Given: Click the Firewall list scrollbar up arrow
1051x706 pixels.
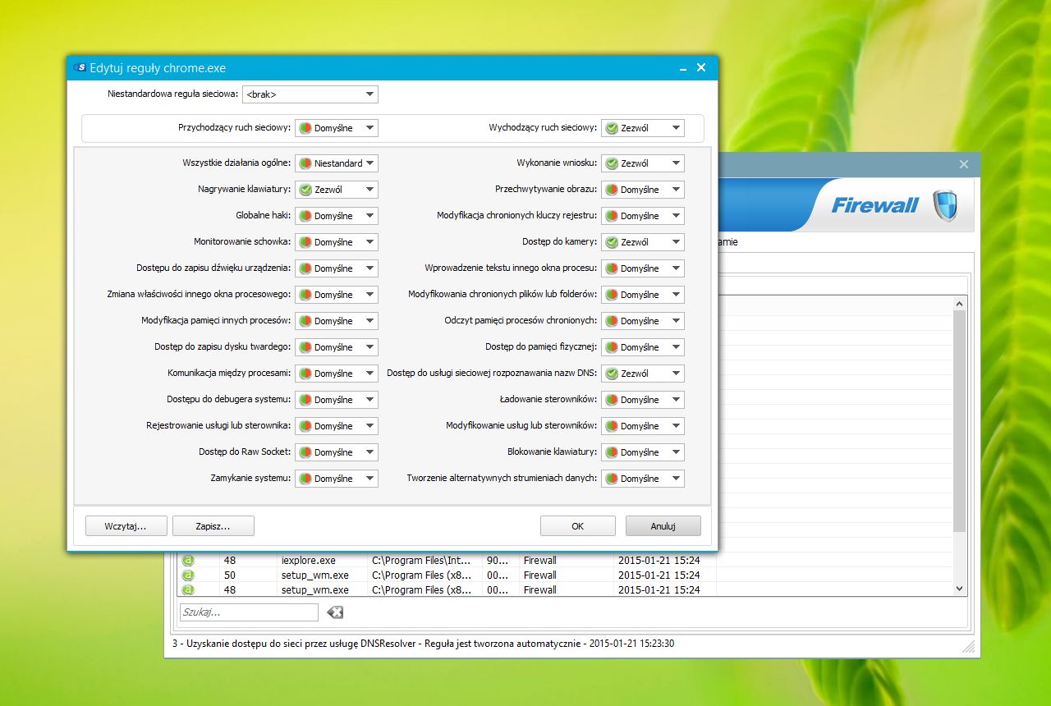Looking at the screenshot, I should point(959,304).
